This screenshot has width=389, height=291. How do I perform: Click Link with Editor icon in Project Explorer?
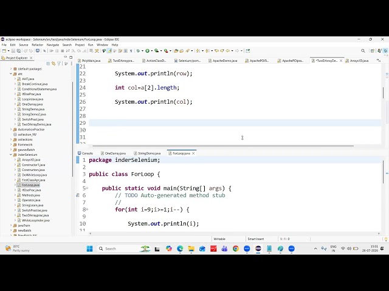click(x=53, y=64)
